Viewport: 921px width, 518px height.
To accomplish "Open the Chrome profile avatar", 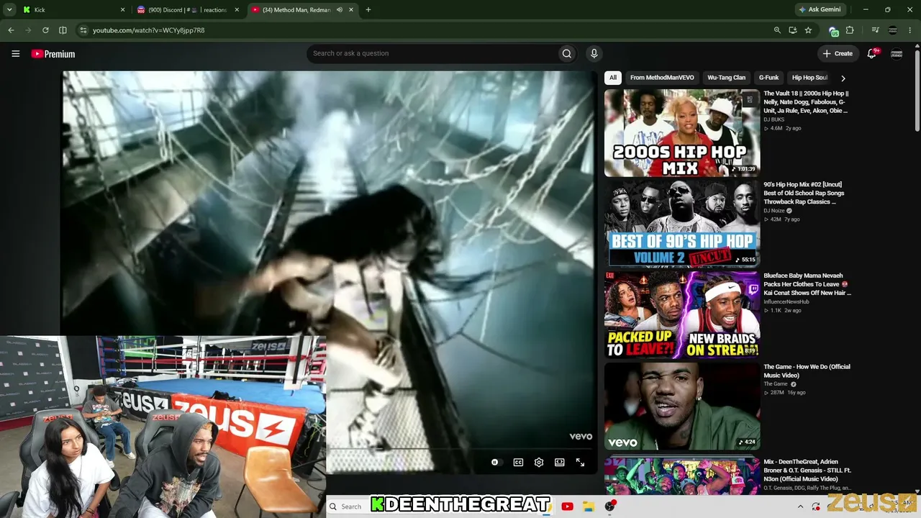I will (x=893, y=30).
